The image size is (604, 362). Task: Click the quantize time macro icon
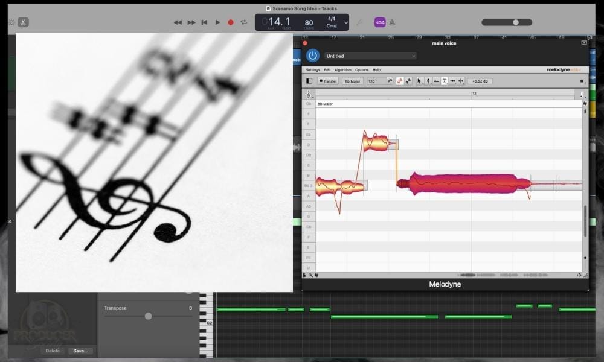click(x=408, y=81)
